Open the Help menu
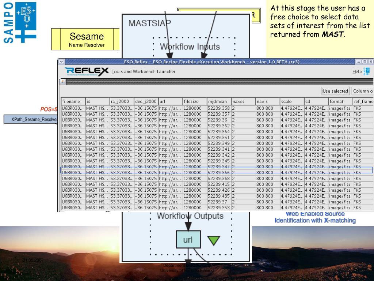 coord(357,72)
